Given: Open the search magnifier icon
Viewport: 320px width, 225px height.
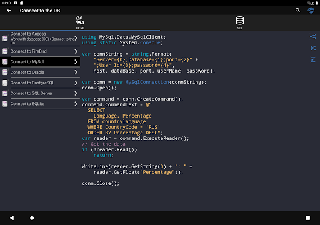Looking at the screenshot, I should [297, 11].
